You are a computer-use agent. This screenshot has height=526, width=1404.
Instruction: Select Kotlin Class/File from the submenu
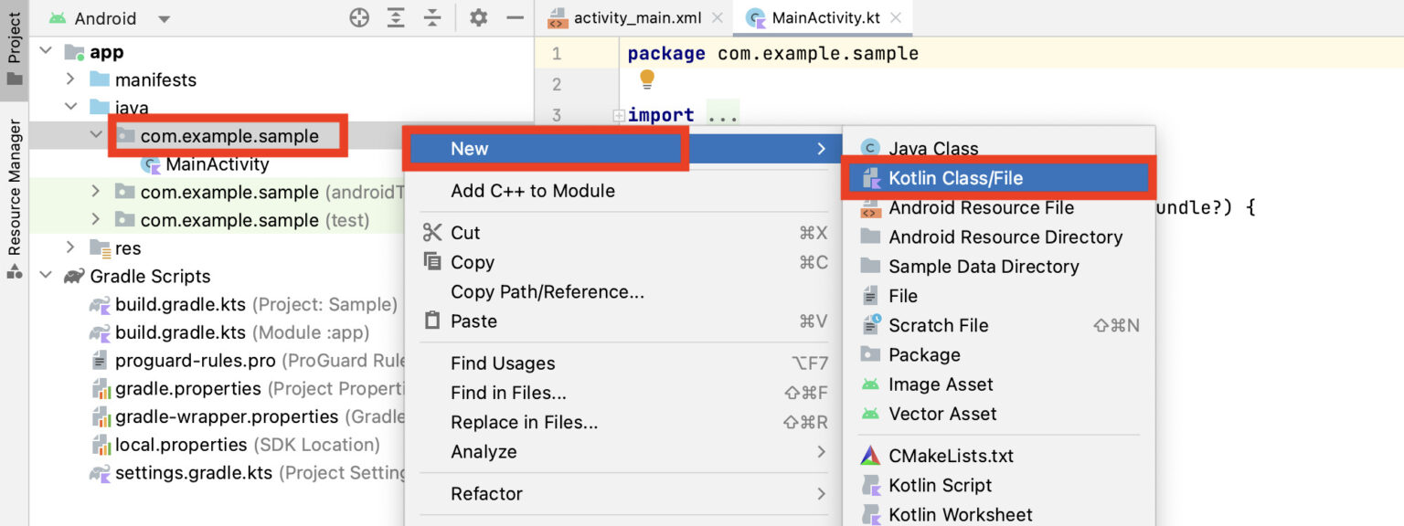[956, 178]
